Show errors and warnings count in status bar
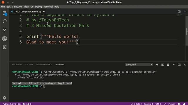The width and height of the screenshot is (188, 105). click(x=27, y=104)
